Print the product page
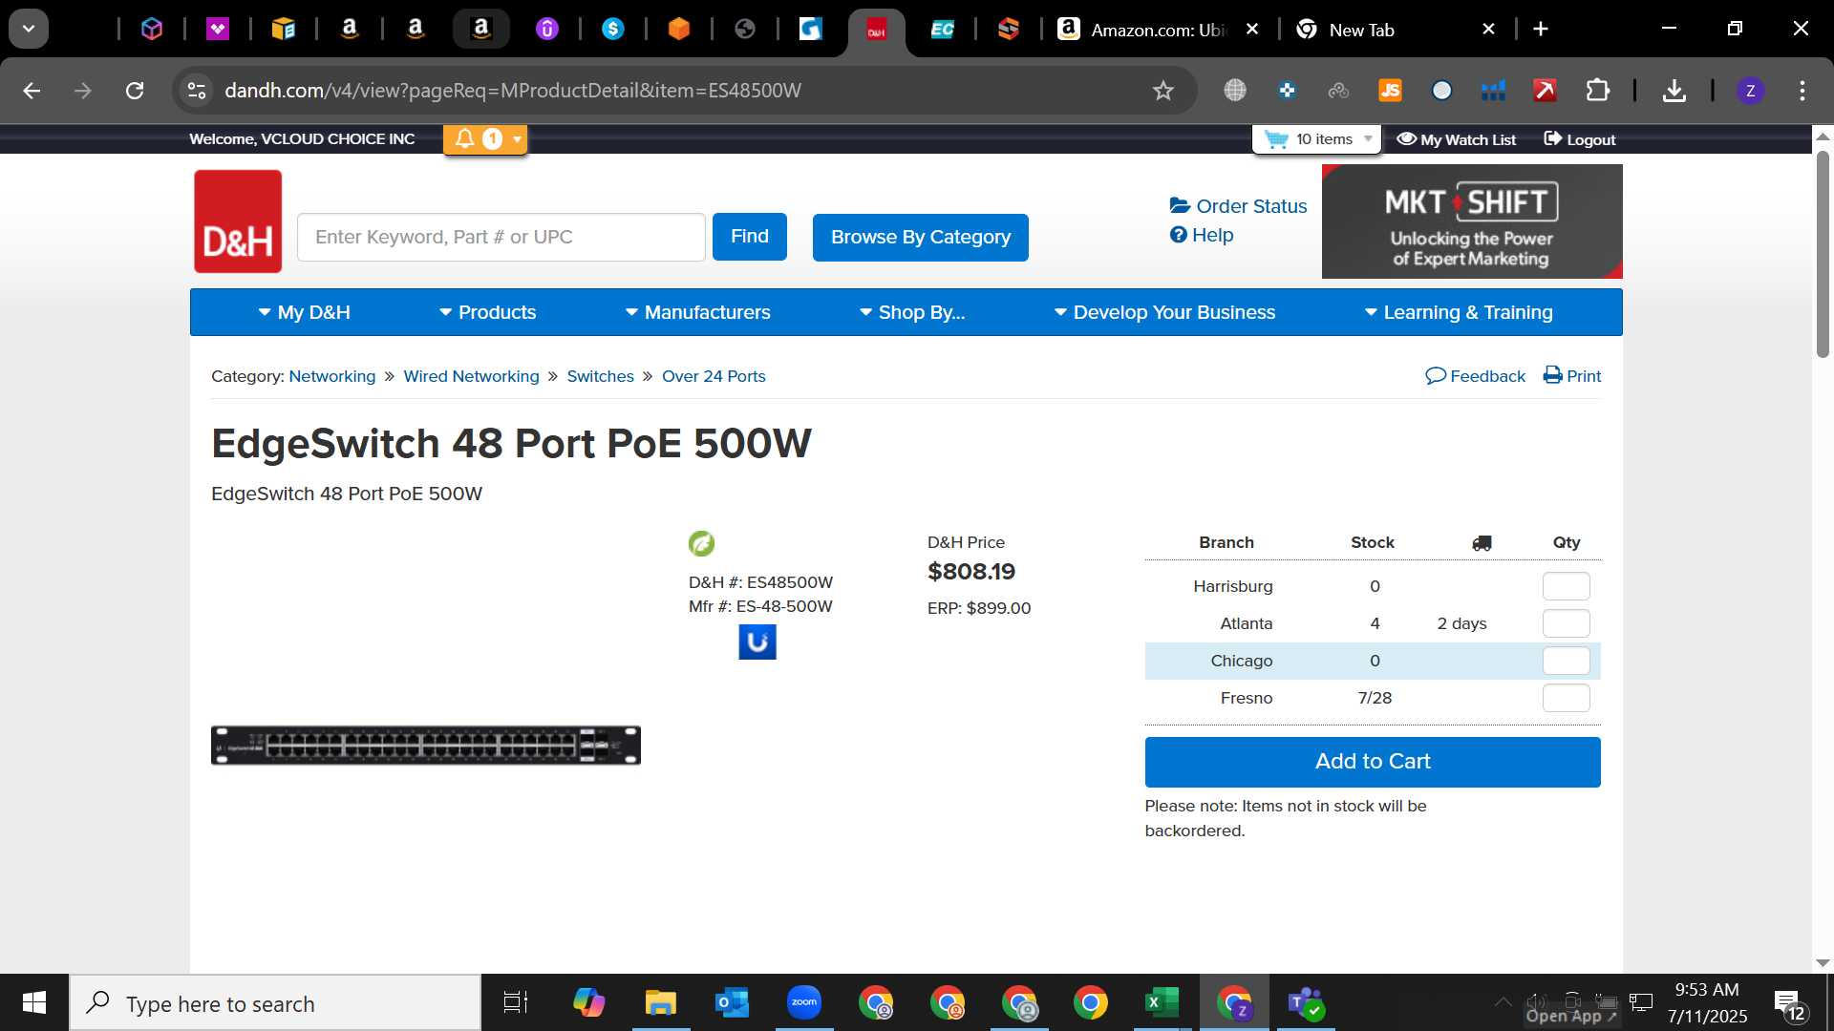This screenshot has width=1834, height=1031. coord(1572,376)
